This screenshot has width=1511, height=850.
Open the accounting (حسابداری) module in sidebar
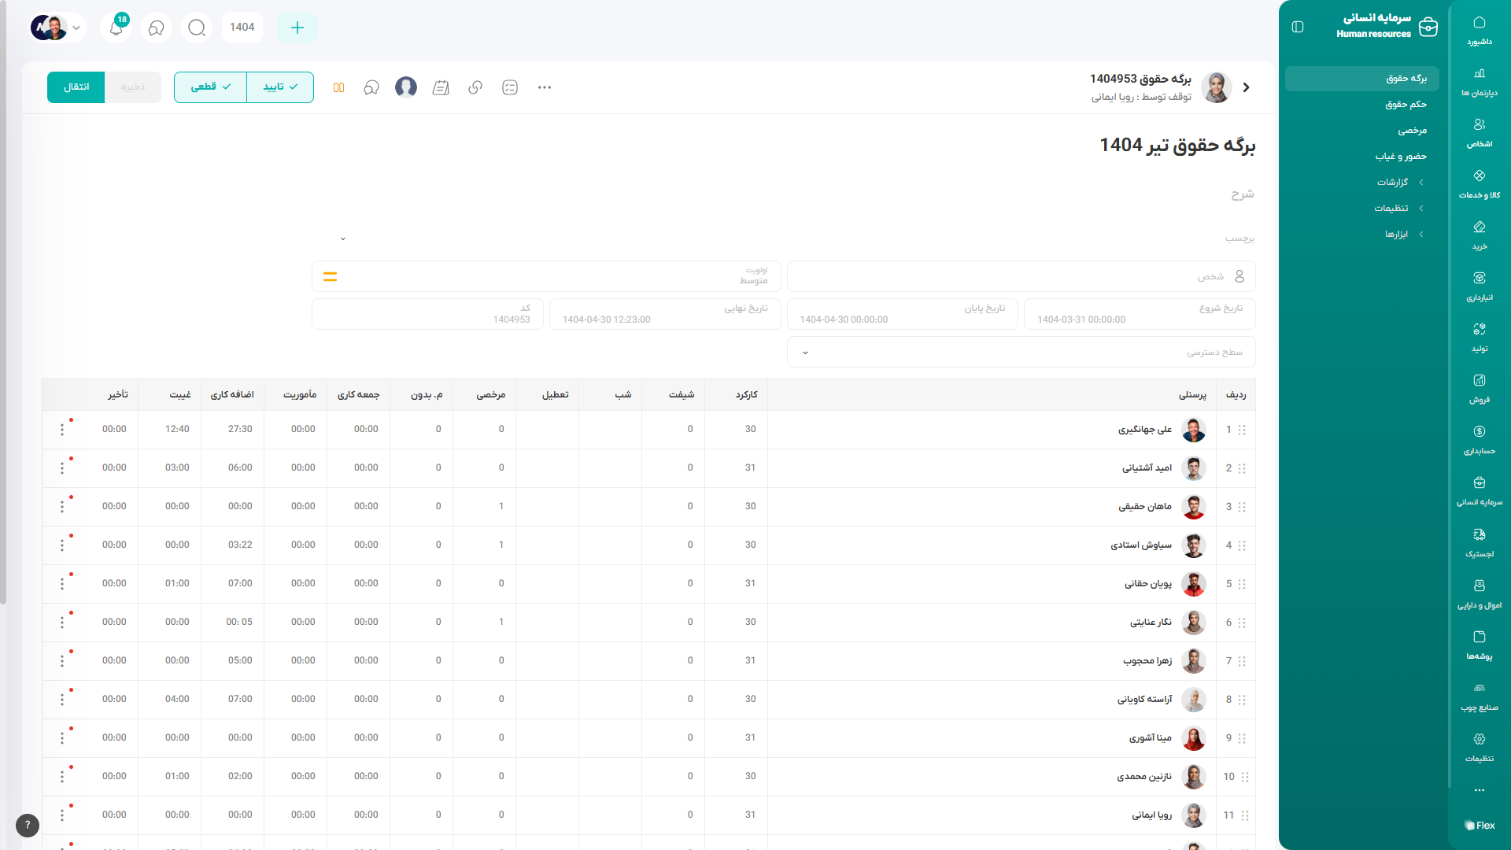tap(1479, 439)
